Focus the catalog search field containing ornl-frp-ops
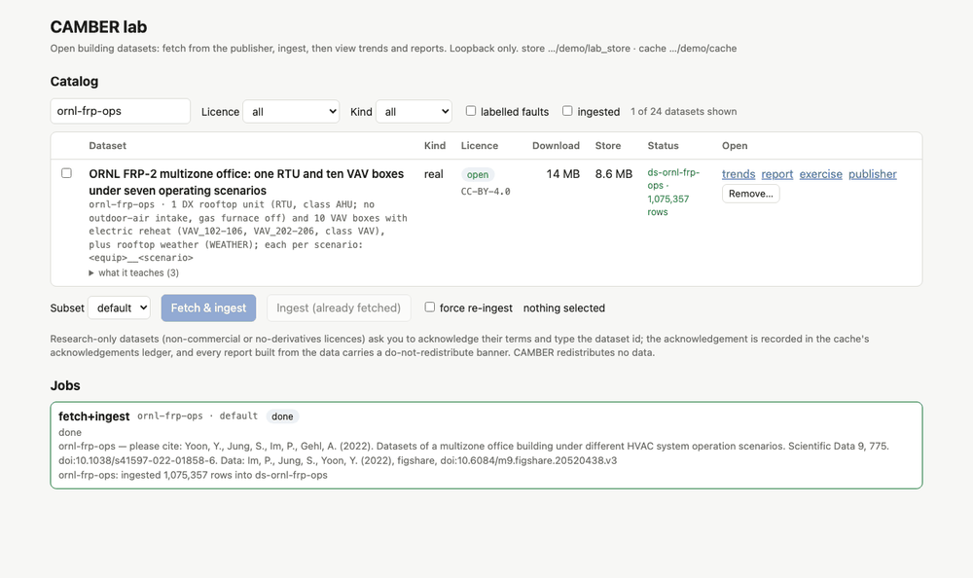 [121, 111]
